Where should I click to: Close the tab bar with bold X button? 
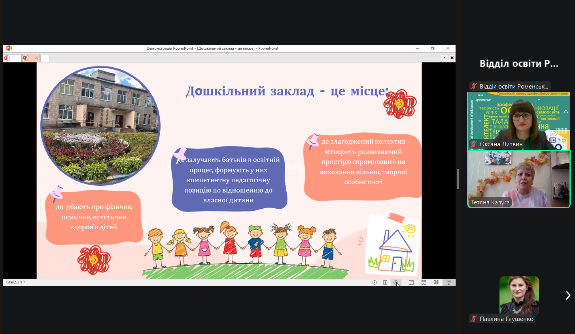click(452, 58)
